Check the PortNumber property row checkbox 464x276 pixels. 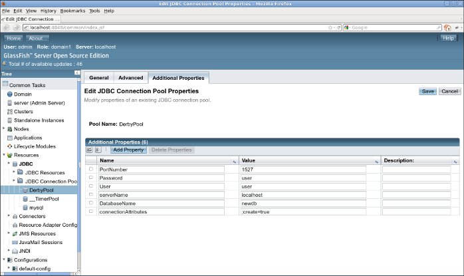(91, 170)
